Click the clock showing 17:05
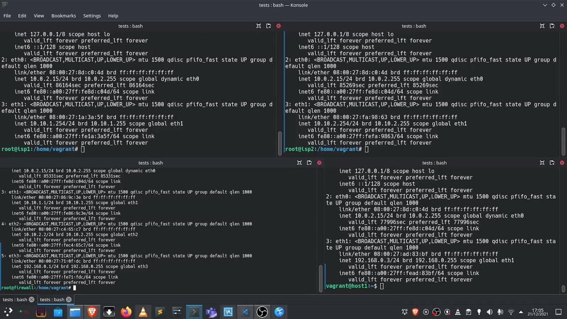This screenshot has width=567, height=319. (538, 312)
